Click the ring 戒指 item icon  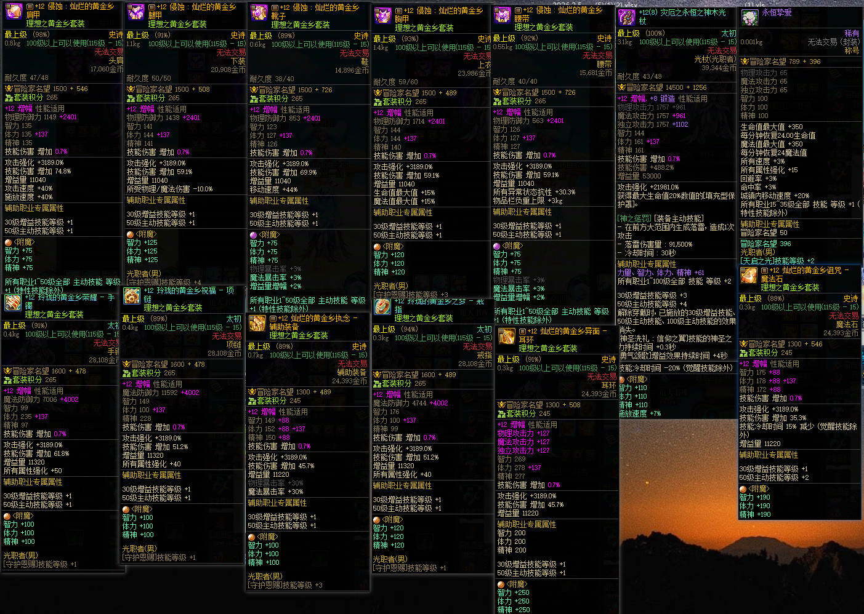pos(383,306)
